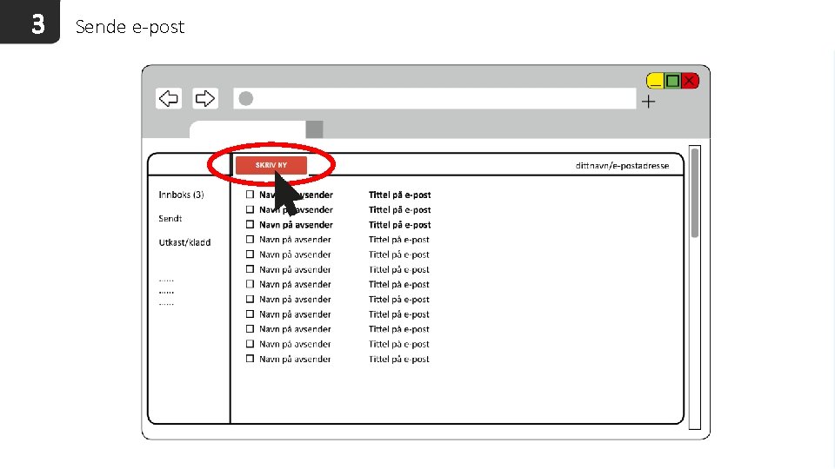Tick the checkbox of the sixth email row

coord(250,269)
